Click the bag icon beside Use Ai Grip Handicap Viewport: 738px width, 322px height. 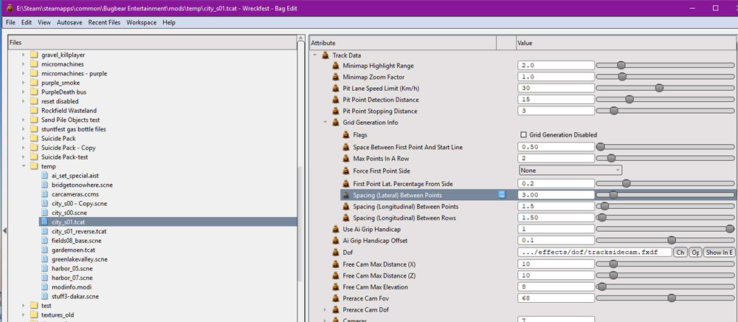point(336,229)
